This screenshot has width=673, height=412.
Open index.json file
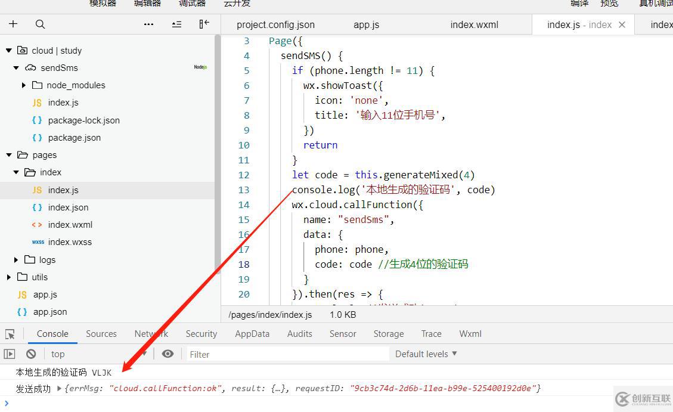[x=68, y=207]
